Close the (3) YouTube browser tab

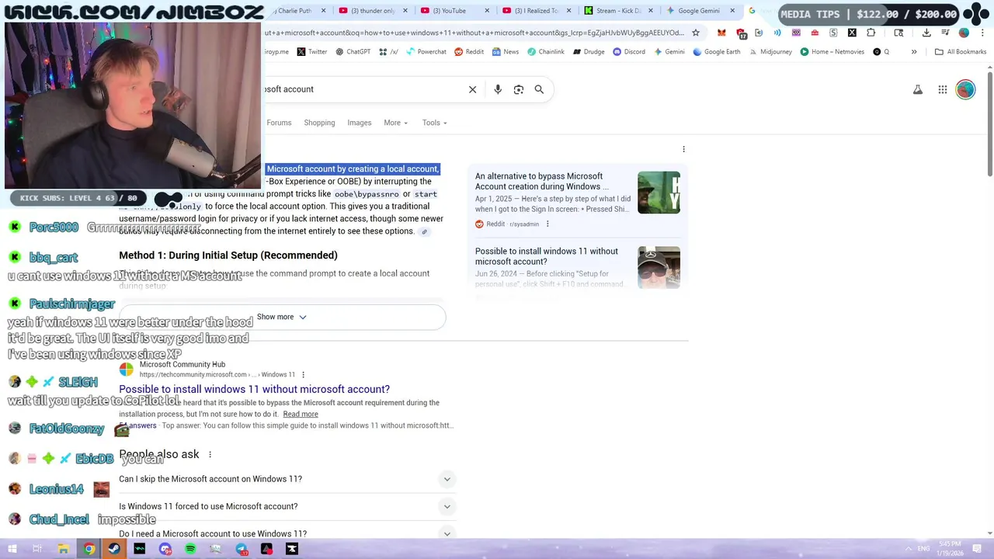(x=487, y=11)
